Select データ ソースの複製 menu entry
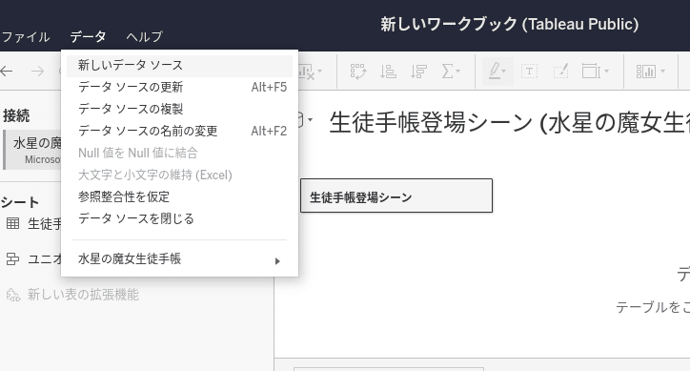The height and width of the screenshot is (371, 690). point(179,109)
